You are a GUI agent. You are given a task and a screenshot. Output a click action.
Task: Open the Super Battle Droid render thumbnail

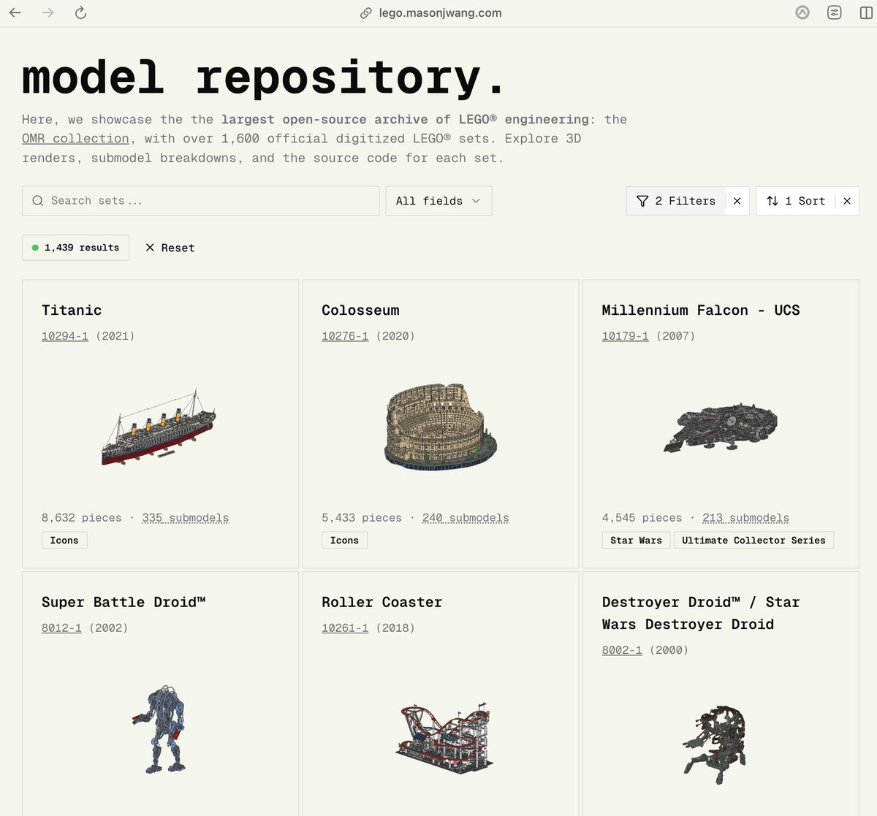point(160,729)
